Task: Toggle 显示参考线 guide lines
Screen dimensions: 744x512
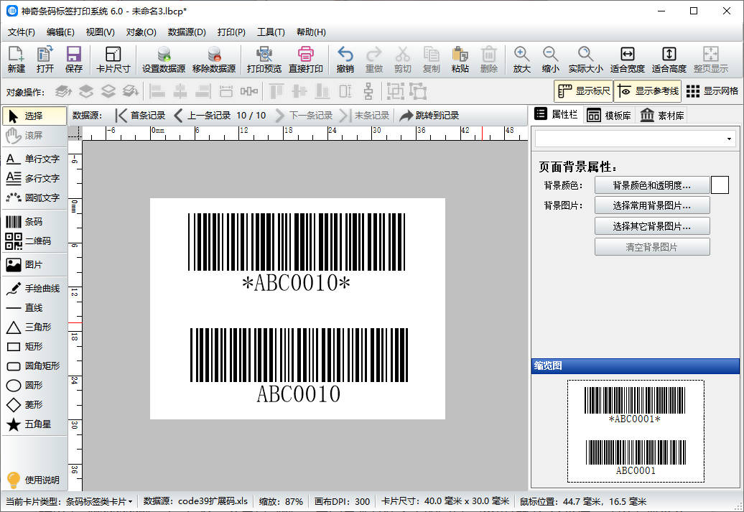Action: click(648, 91)
